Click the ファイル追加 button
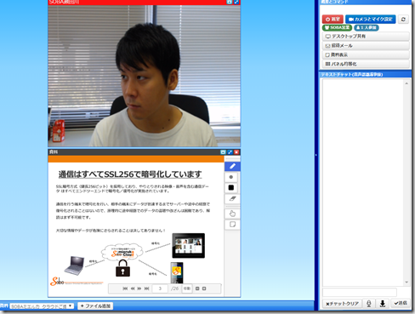 (x=95, y=306)
